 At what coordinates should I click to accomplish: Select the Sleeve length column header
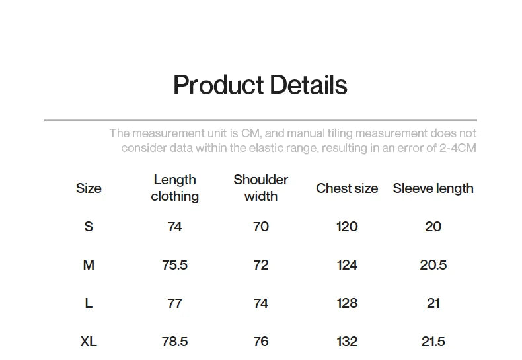[433, 188]
